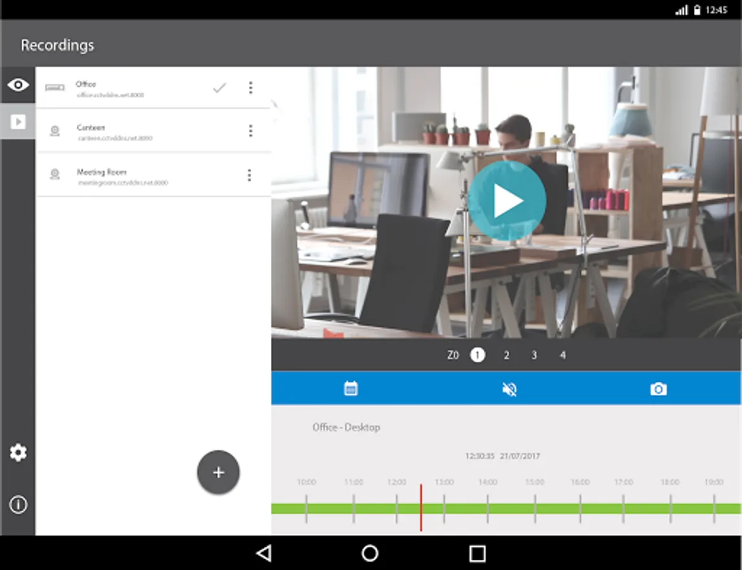Open Canteen device overflow menu

tap(251, 131)
